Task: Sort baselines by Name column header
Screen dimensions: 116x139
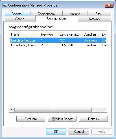Action: 24,34
